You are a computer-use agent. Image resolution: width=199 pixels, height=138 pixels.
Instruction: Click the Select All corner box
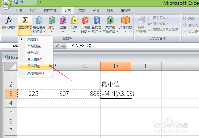(11, 66)
